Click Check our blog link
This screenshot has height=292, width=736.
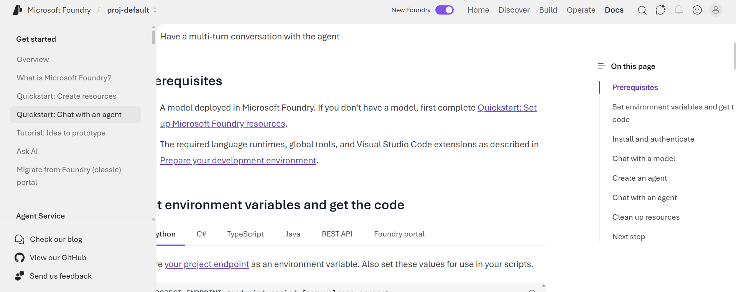[x=56, y=239]
